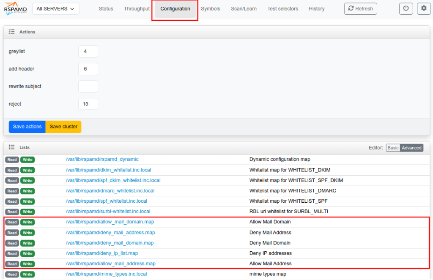
Task: Open the Symbols tab
Action: click(210, 8)
